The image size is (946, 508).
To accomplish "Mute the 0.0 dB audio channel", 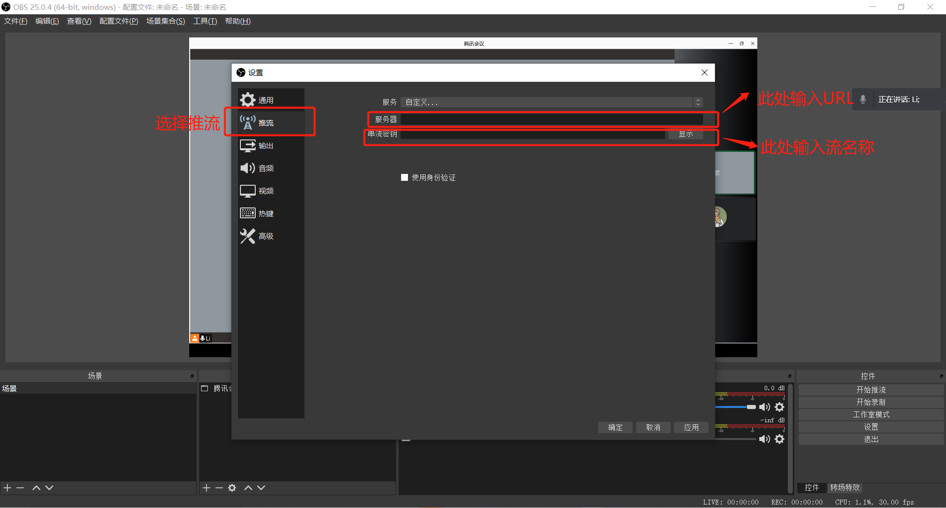I will (x=764, y=407).
